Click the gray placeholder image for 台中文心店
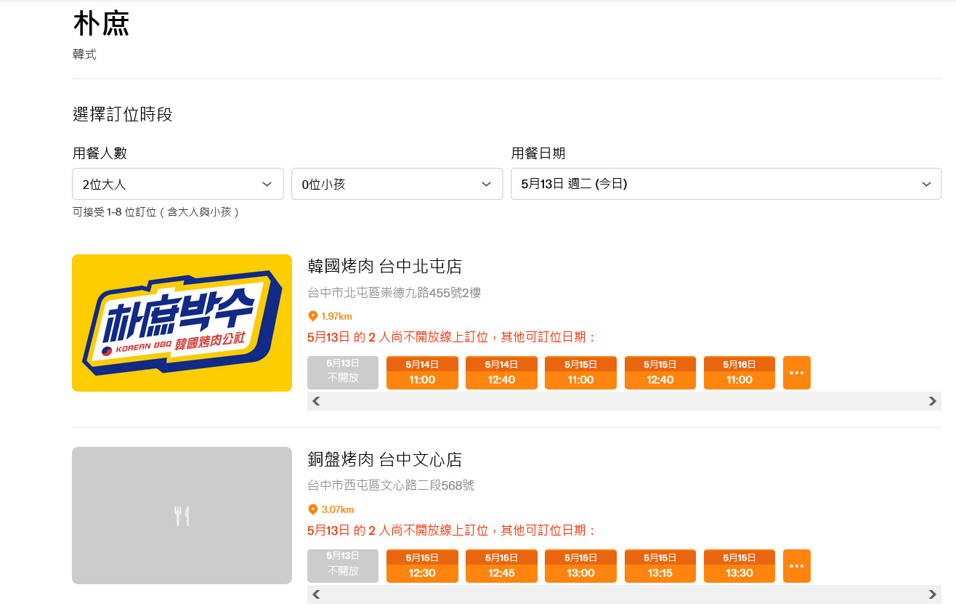Image resolution: width=956 pixels, height=606 pixels. [182, 515]
